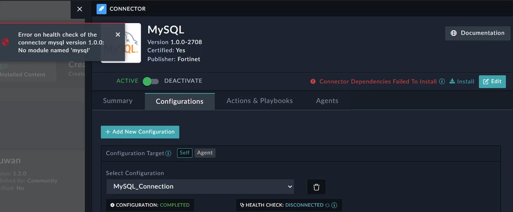Click the Install download icon
Image resolution: width=513 pixels, height=212 pixels.
click(x=452, y=81)
